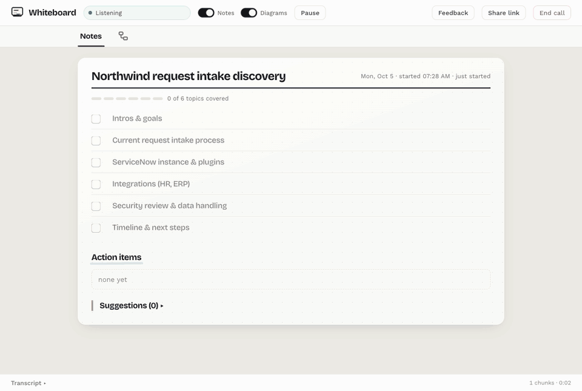The width and height of the screenshot is (582, 391).
Task: Click the Listening status field
Action: [137, 13]
